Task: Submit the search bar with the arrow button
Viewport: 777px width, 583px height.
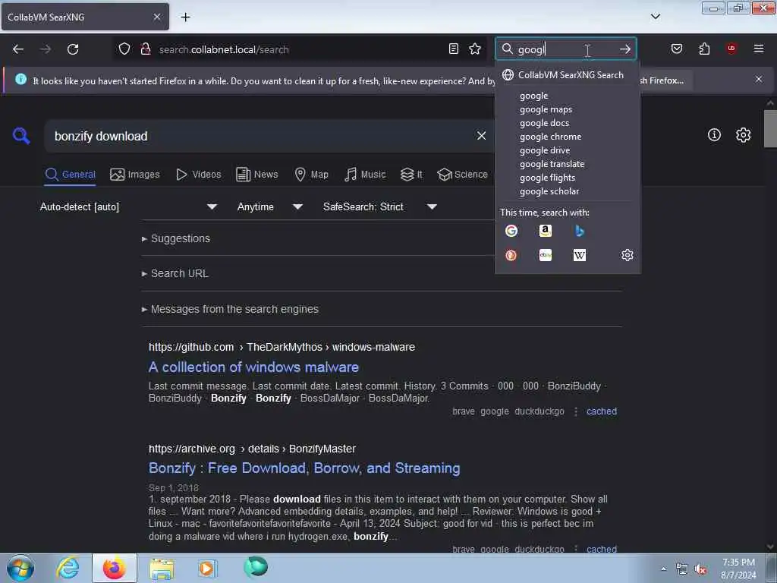Action: (625, 49)
